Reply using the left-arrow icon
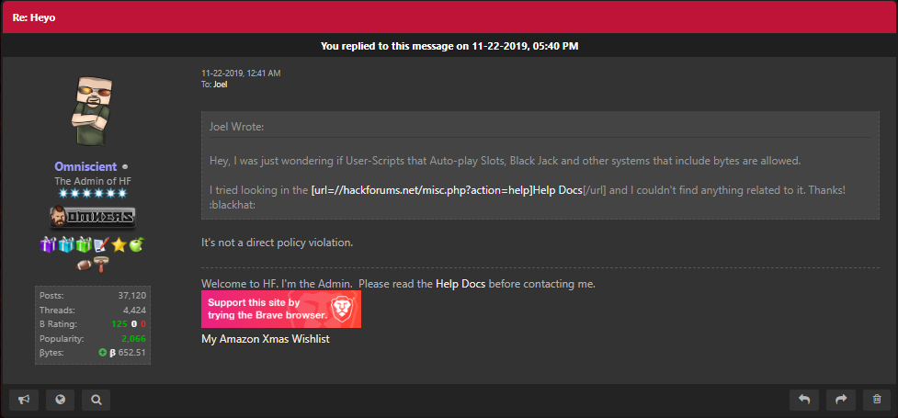This screenshot has width=898, height=418. coord(804,400)
